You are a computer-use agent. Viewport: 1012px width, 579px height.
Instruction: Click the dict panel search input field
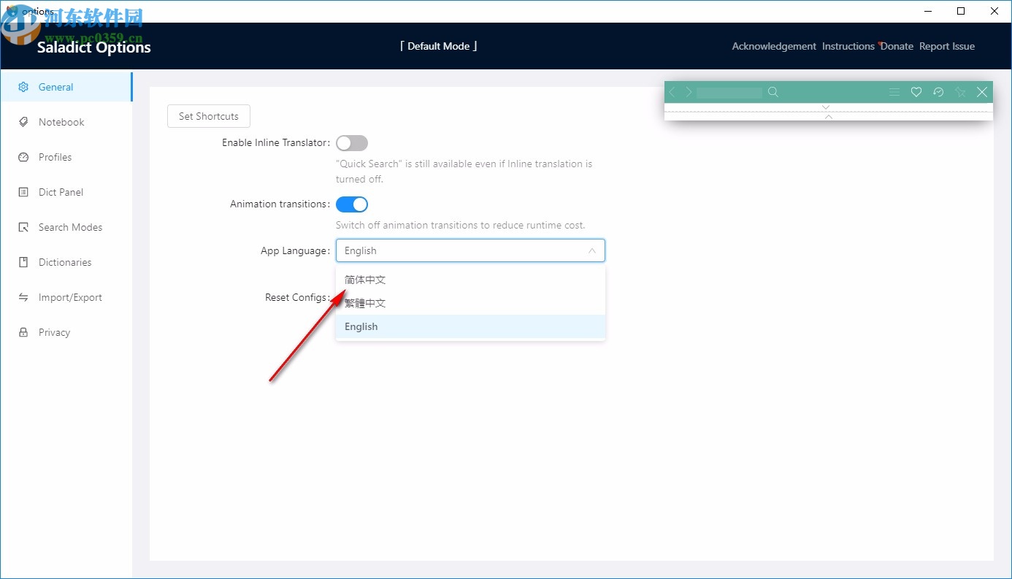[729, 92]
